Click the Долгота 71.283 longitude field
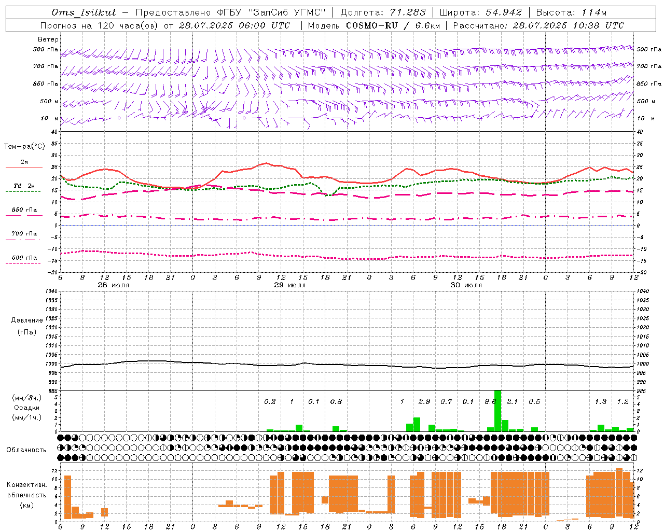The image size is (664, 531). pos(383,12)
